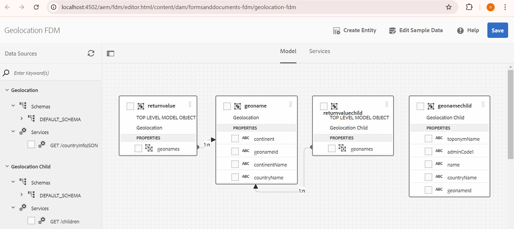
Task: Tick the continent property checkbox
Action: [235, 138]
